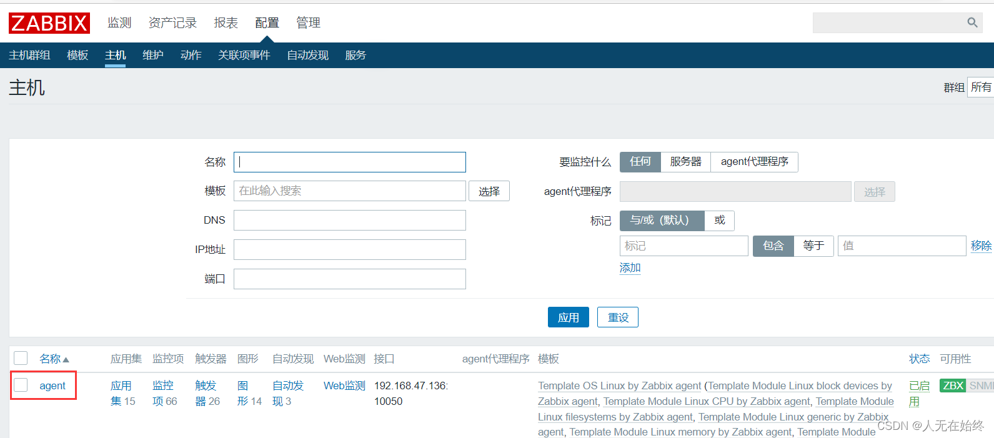Open the Web监测 link for agent
Image resolution: width=994 pixels, height=438 pixels.
click(344, 386)
